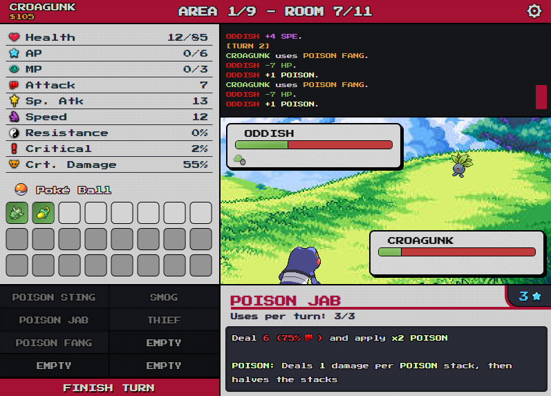This screenshot has width=551, height=396.
Task: Choose the THIEF move
Action: [x=164, y=320]
